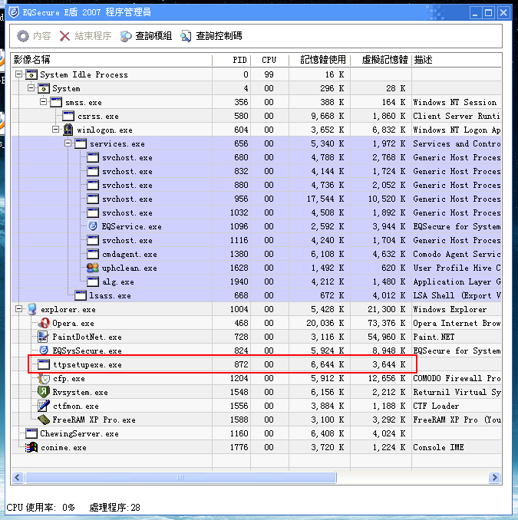Click the horizontal scrollbar right arrow
518x520 pixels.
point(494,478)
